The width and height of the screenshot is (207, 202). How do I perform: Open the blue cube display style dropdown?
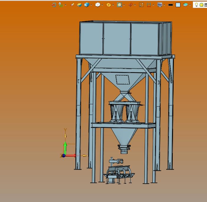click(91, 5)
